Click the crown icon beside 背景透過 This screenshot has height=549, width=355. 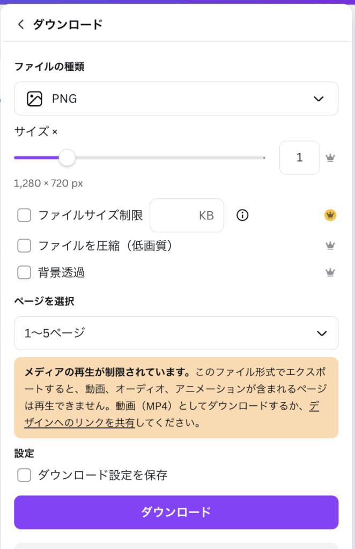[330, 272]
